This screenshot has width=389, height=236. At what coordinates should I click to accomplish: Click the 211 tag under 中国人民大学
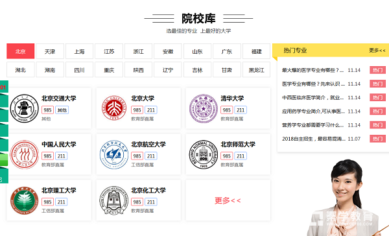coord(62,156)
